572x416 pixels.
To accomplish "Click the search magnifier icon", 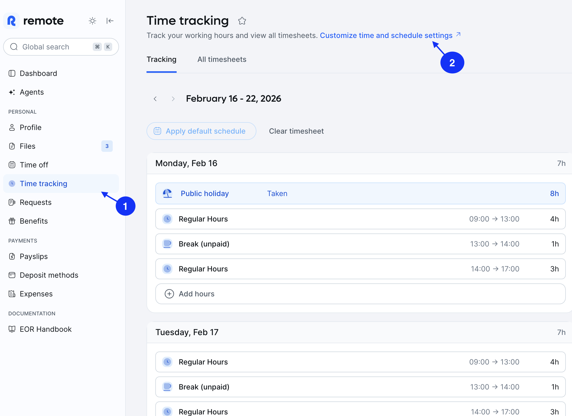I will [x=14, y=47].
